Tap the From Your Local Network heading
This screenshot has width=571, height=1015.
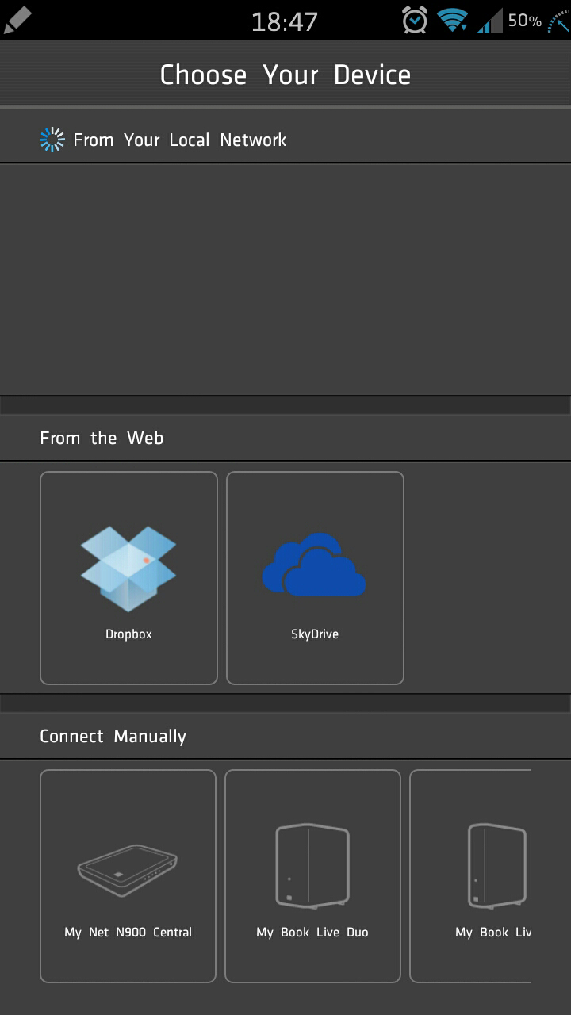pyautogui.click(x=180, y=140)
